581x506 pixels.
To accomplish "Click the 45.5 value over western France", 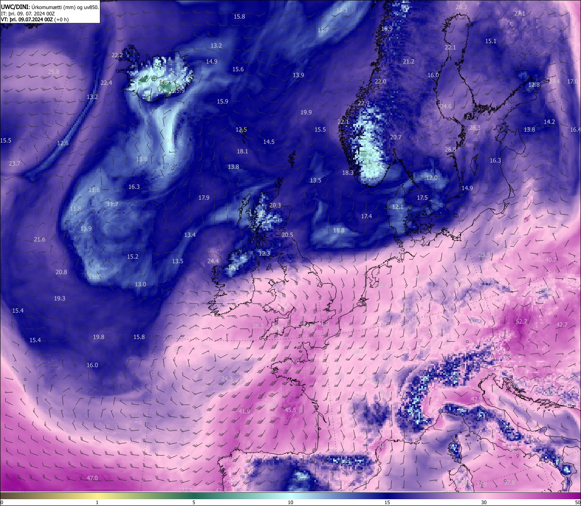I will [x=290, y=410].
